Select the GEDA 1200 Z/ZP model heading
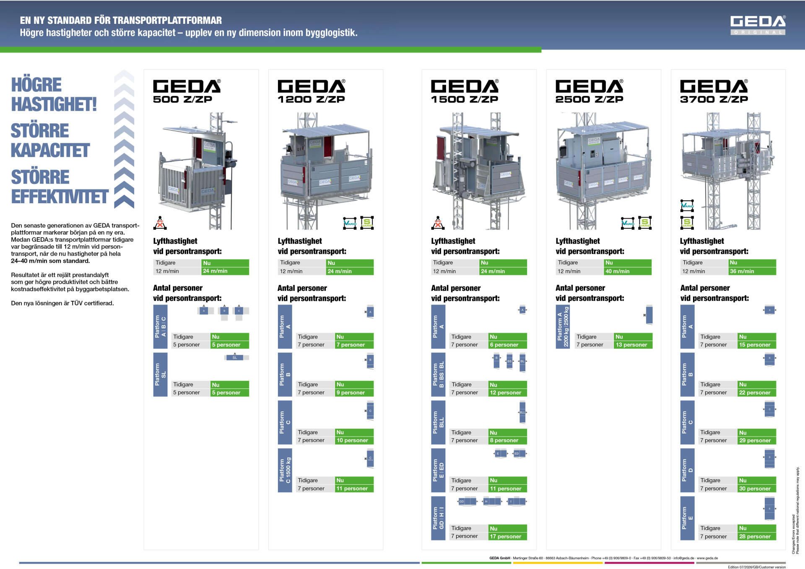The image size is (805, 569). pyautogui.click(x=312, y=91)
